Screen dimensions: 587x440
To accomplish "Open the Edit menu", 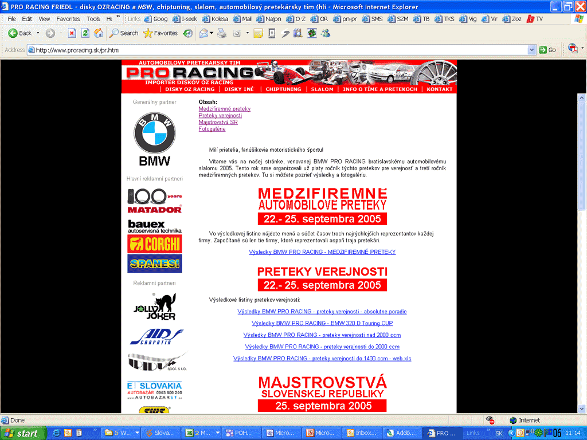I will pos(27,19).
